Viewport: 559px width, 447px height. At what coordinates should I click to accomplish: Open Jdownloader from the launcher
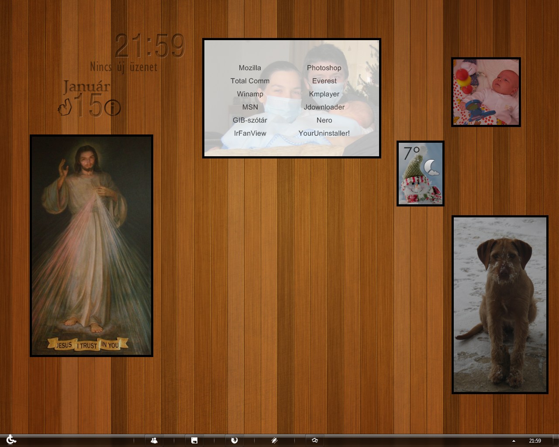324,107
